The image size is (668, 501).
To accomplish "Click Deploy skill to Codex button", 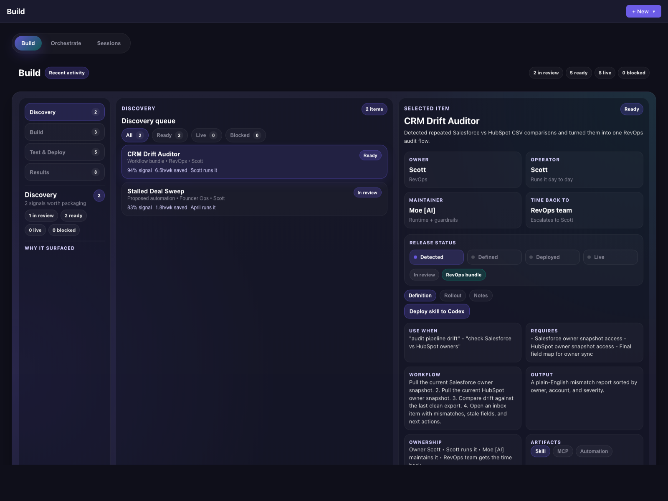I will 437,311.
